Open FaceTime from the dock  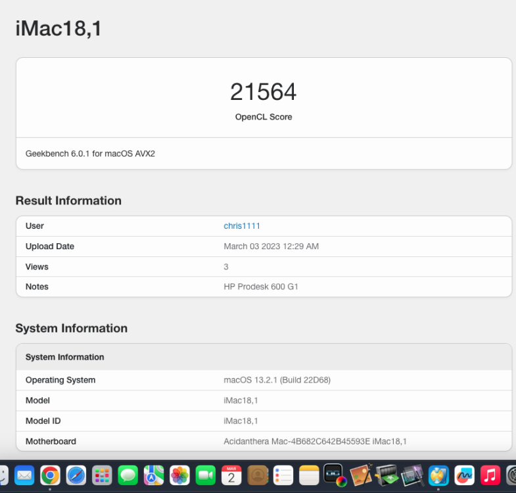click(x=206, y=475)
